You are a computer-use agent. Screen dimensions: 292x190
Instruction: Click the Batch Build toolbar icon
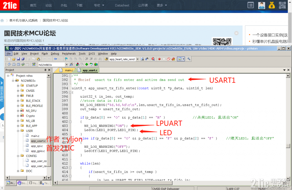click(23, 64)
